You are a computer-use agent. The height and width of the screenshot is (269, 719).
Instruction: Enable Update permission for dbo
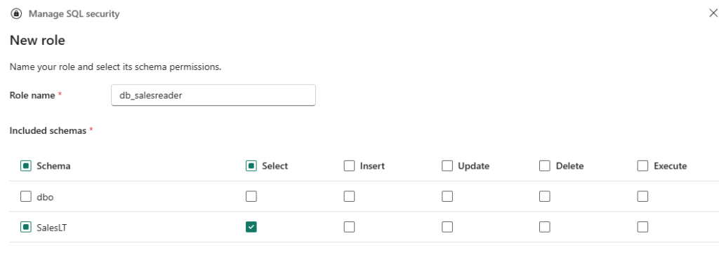pos(447,196)
